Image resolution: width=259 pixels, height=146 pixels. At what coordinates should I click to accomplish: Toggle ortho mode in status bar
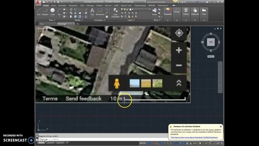158,143
